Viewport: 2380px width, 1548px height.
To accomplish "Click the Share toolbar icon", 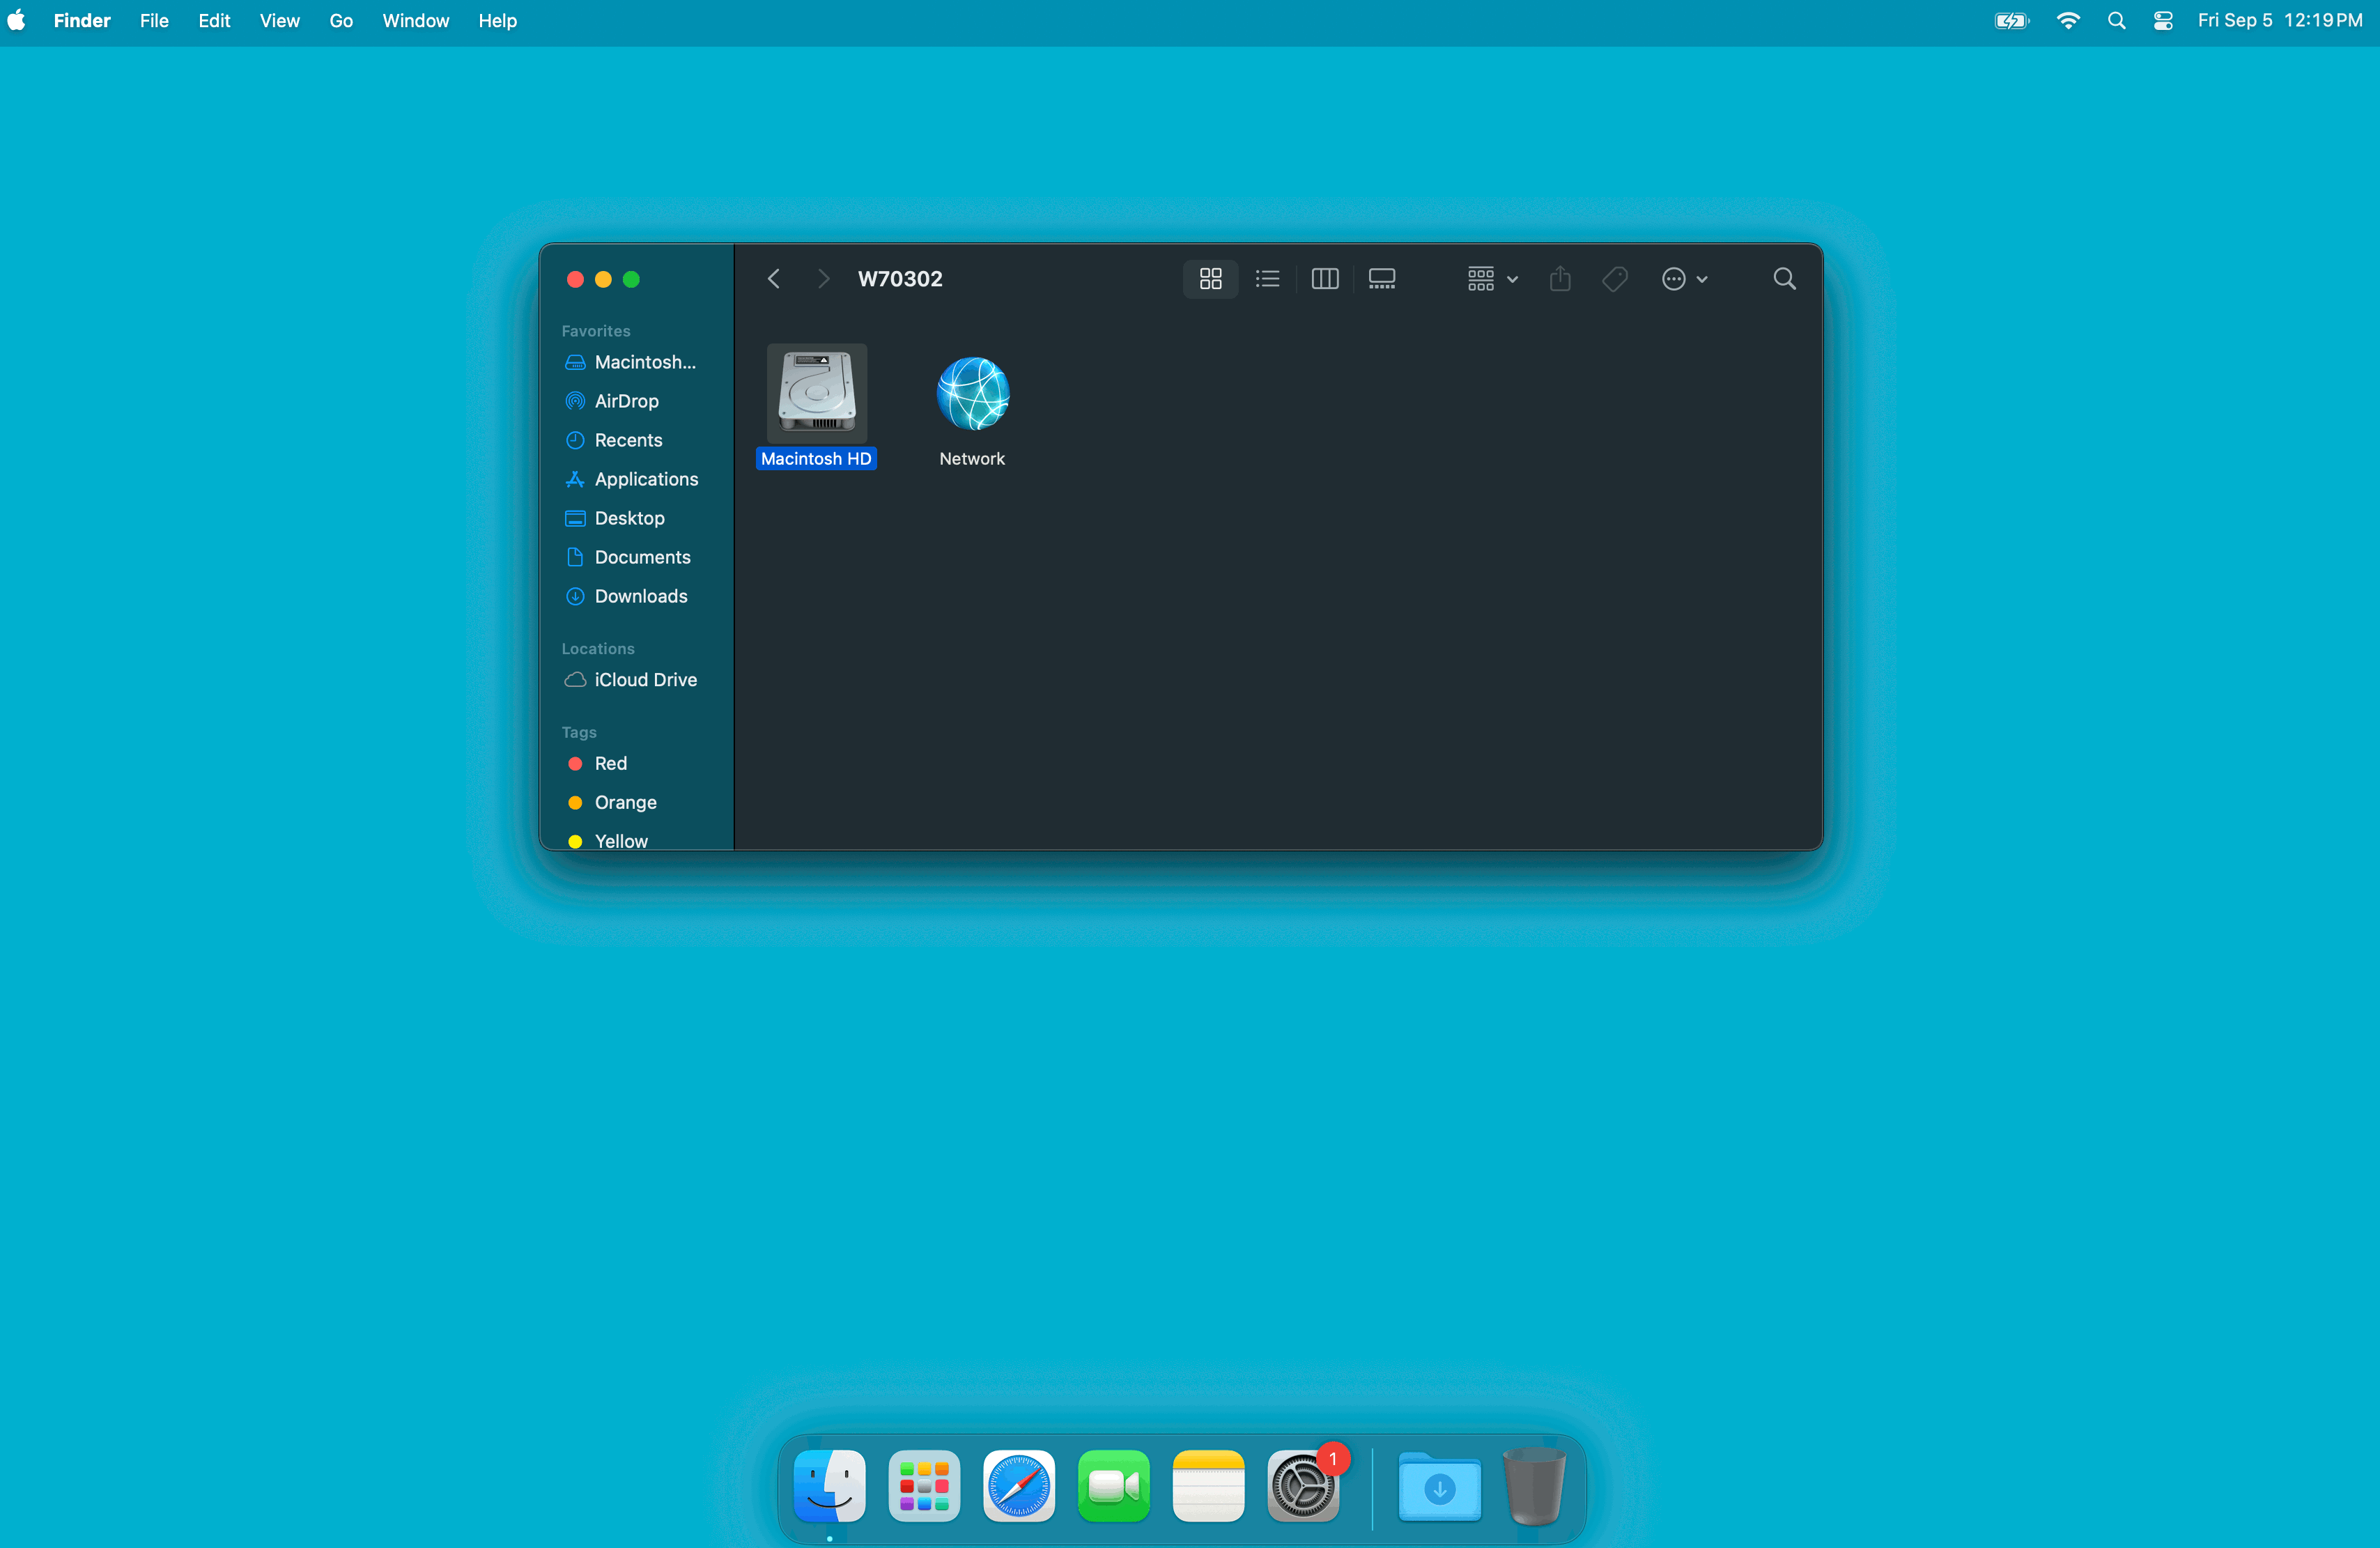I will pos(1559,279).
